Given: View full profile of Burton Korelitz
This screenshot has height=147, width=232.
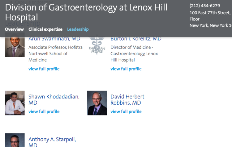Looking at the screenshot, I should coord(126,69).
